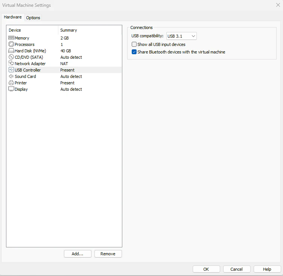
Task: Click the USB compatibility label
Action: tap(147, 36)
